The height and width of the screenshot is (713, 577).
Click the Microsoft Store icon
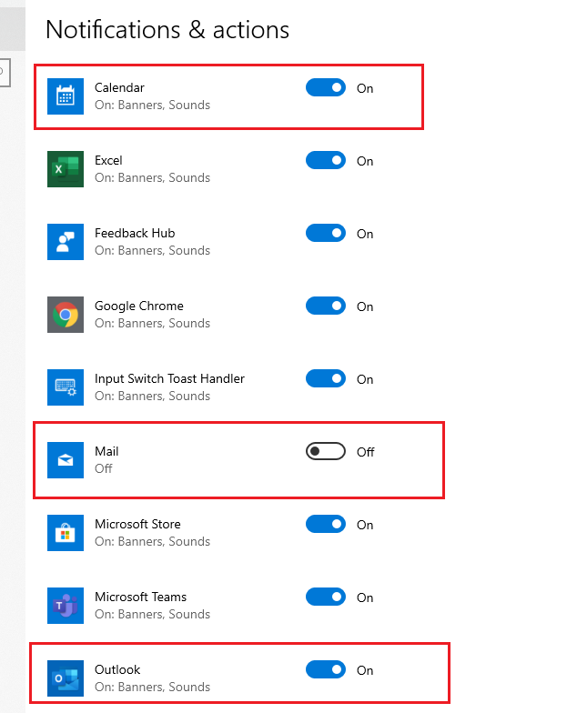(65, 532)
